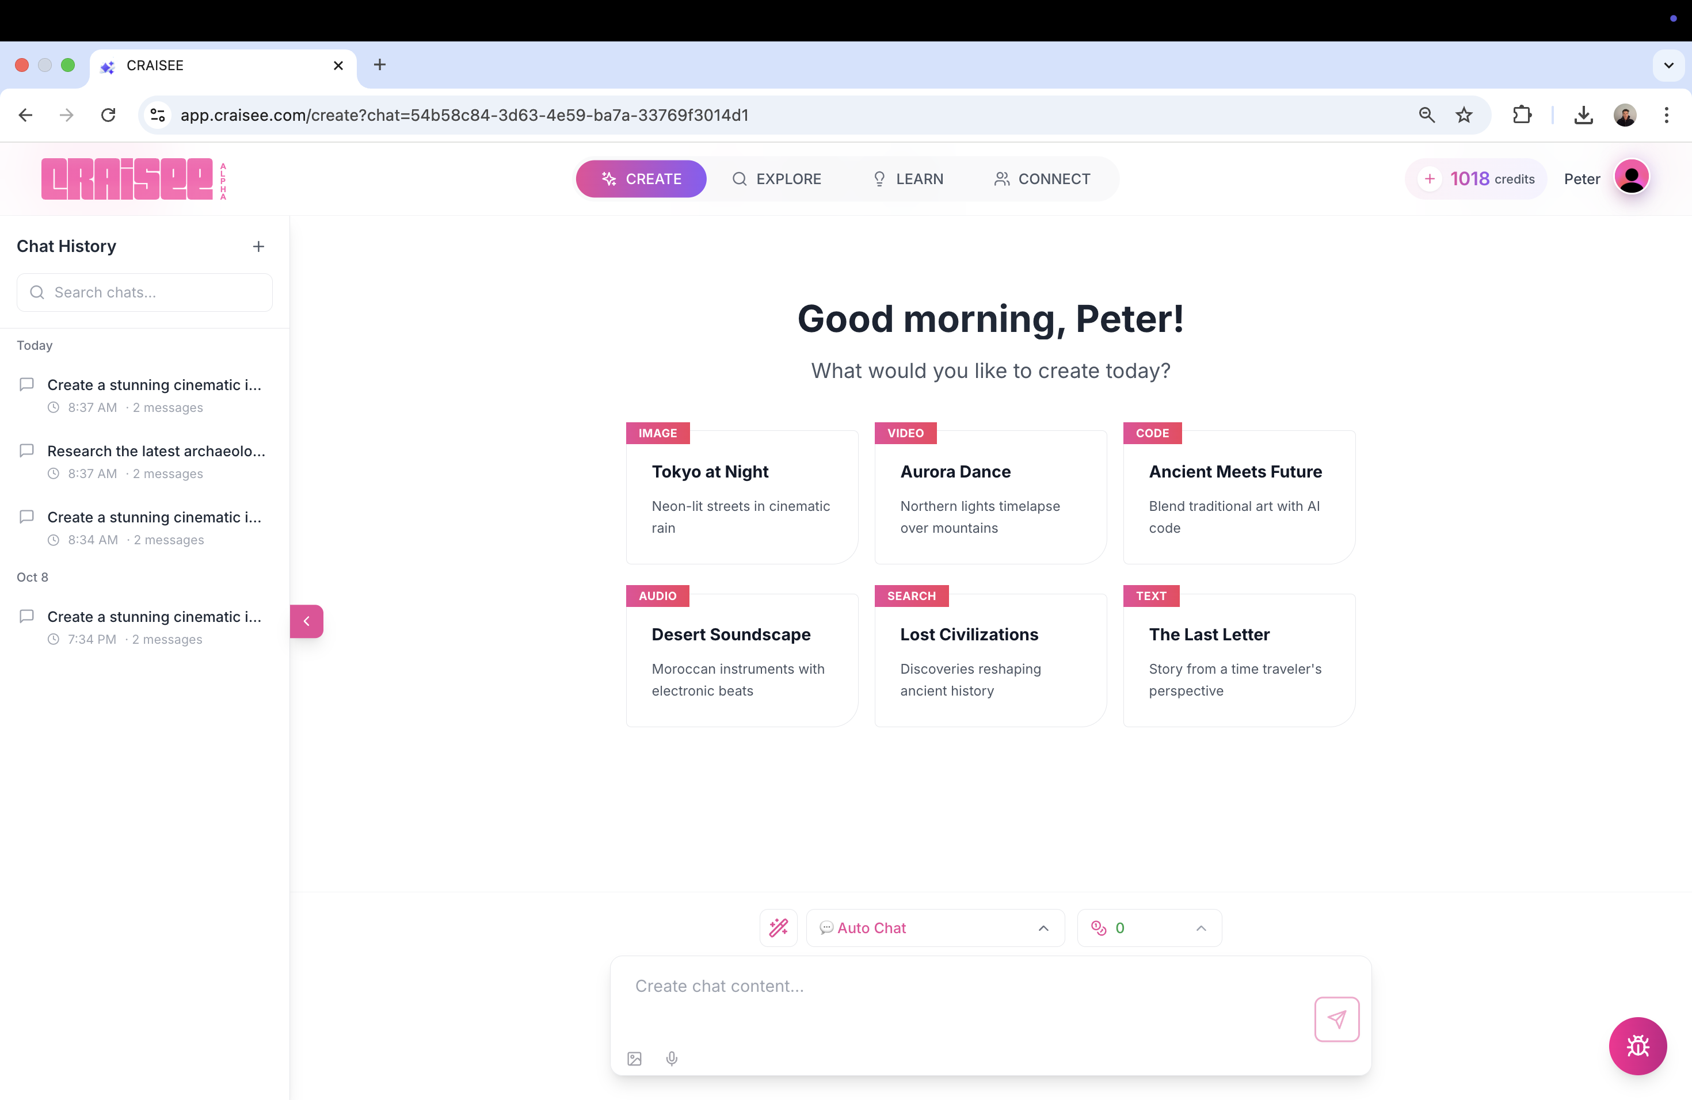Screen dimensions: 1692x1100
Task: Go to the LEARN tab
Action: coord(908,179)
